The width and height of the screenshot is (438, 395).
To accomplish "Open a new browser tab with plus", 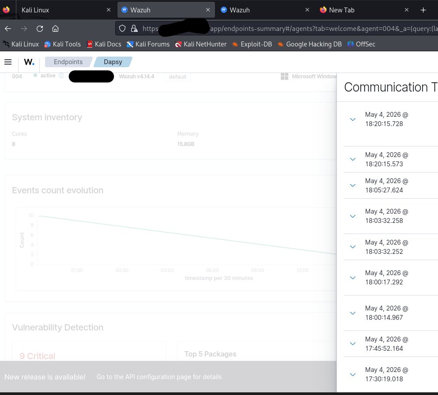I will [423, 10].
